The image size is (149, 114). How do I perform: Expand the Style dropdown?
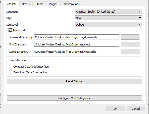tap(109, 18)
